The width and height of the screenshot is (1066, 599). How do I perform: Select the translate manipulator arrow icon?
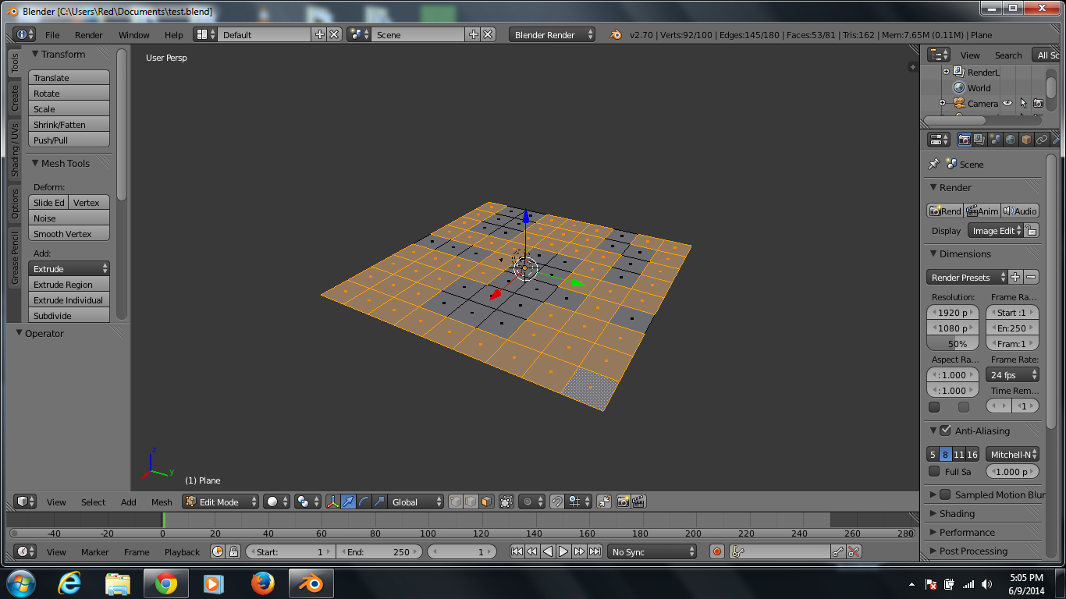(348, 502)
